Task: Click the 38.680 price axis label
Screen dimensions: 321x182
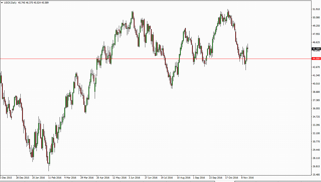Action: coord(316,92)
